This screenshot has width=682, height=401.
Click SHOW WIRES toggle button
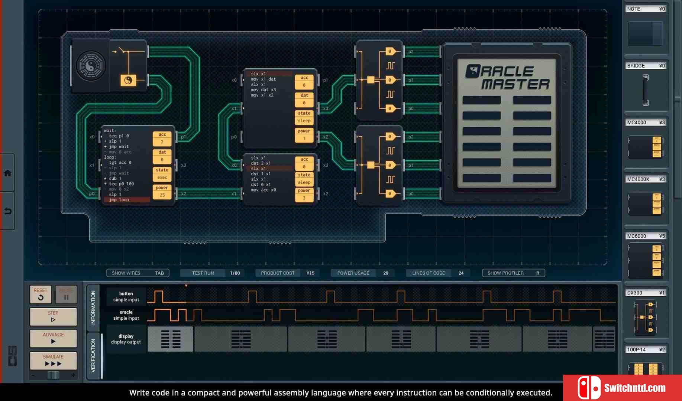138,273
